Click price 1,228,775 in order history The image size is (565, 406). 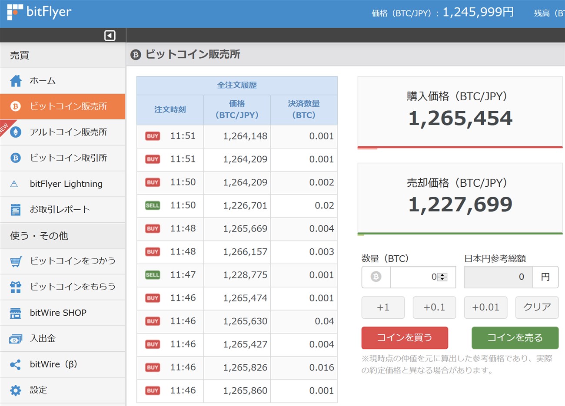[x=245, y=275]
